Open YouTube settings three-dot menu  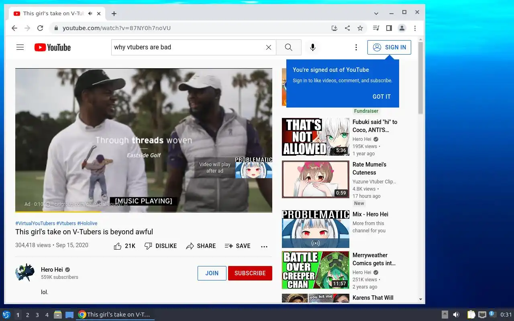point(356,47)
